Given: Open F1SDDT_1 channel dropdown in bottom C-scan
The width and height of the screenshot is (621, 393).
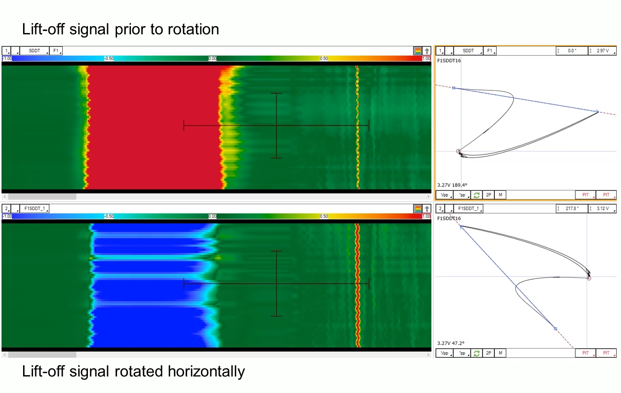Looking at the screenshot, I should coord(34,209).
